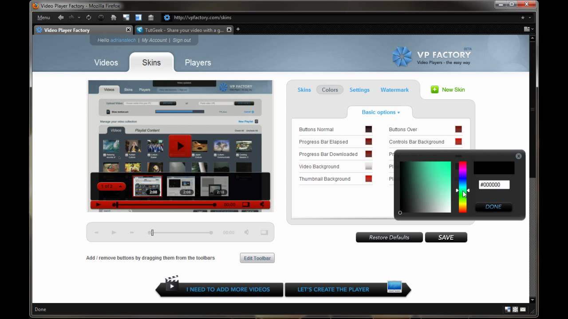Click the My Account link
The width and height of the screenshot is (568, 319).
pos(154,40)
